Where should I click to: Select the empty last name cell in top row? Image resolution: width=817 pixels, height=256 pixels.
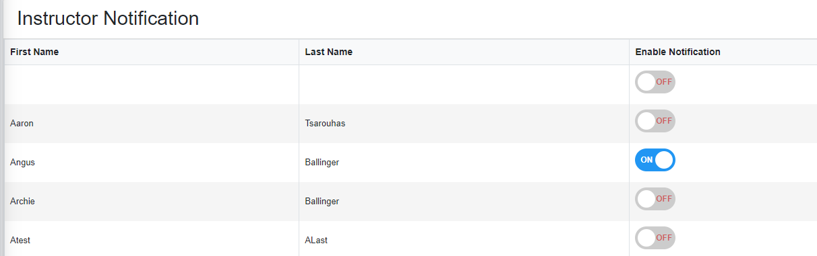[x=464, y=85]
